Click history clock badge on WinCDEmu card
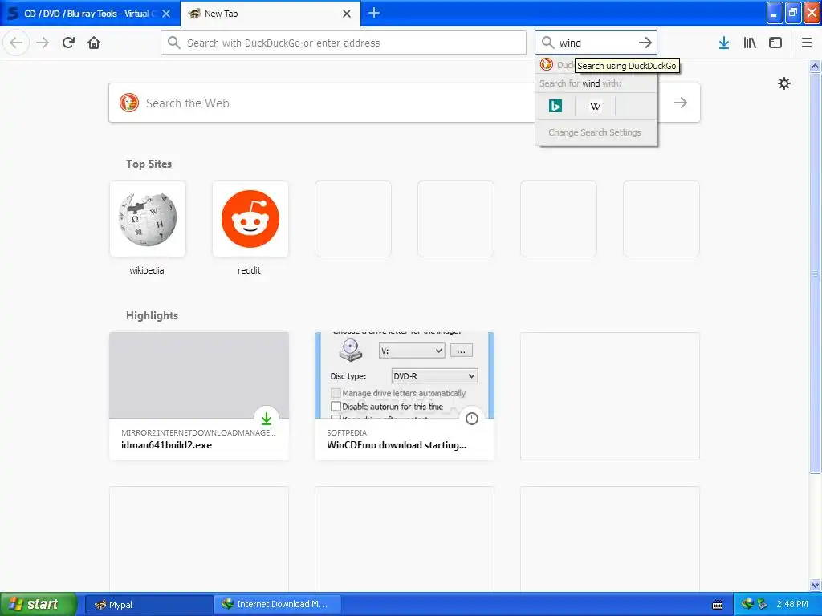Viewport: 822px width, 616px height. pos(472,418)
